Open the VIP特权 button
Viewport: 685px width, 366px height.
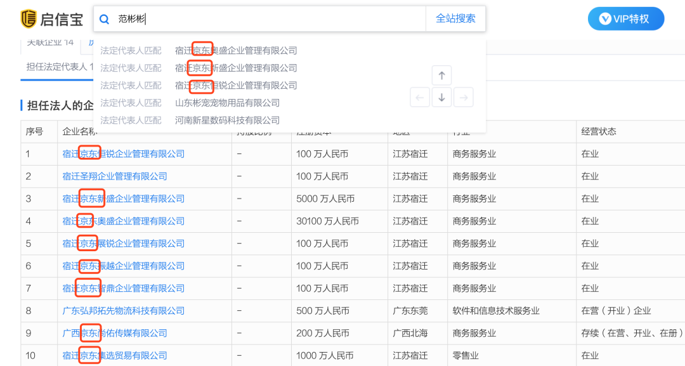click(626, 19)
